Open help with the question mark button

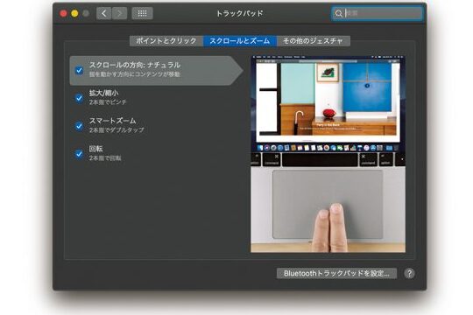(x=409, y=273)
